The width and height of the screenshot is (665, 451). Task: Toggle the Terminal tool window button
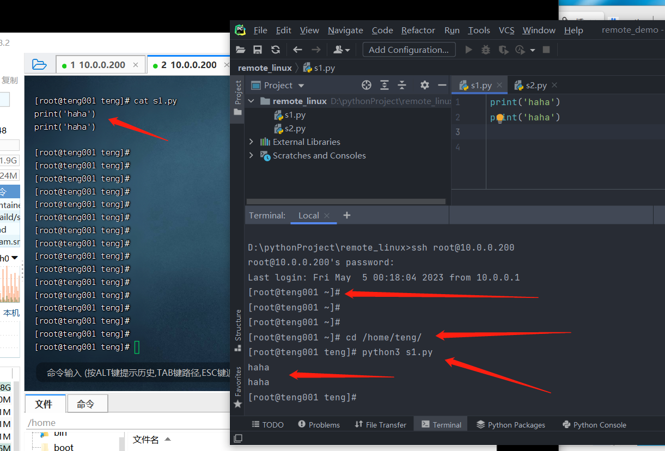441,424
